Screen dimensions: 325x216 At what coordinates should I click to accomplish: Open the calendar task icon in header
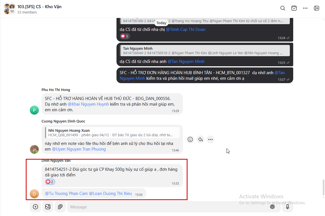pyautogui.click(x=294, y=8)
